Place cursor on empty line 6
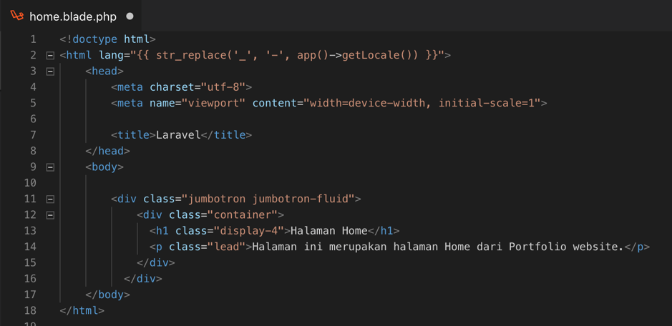Image resolution: width=672 pixels, height=326 pixels. pyautogui.click(x=364, y=119)
